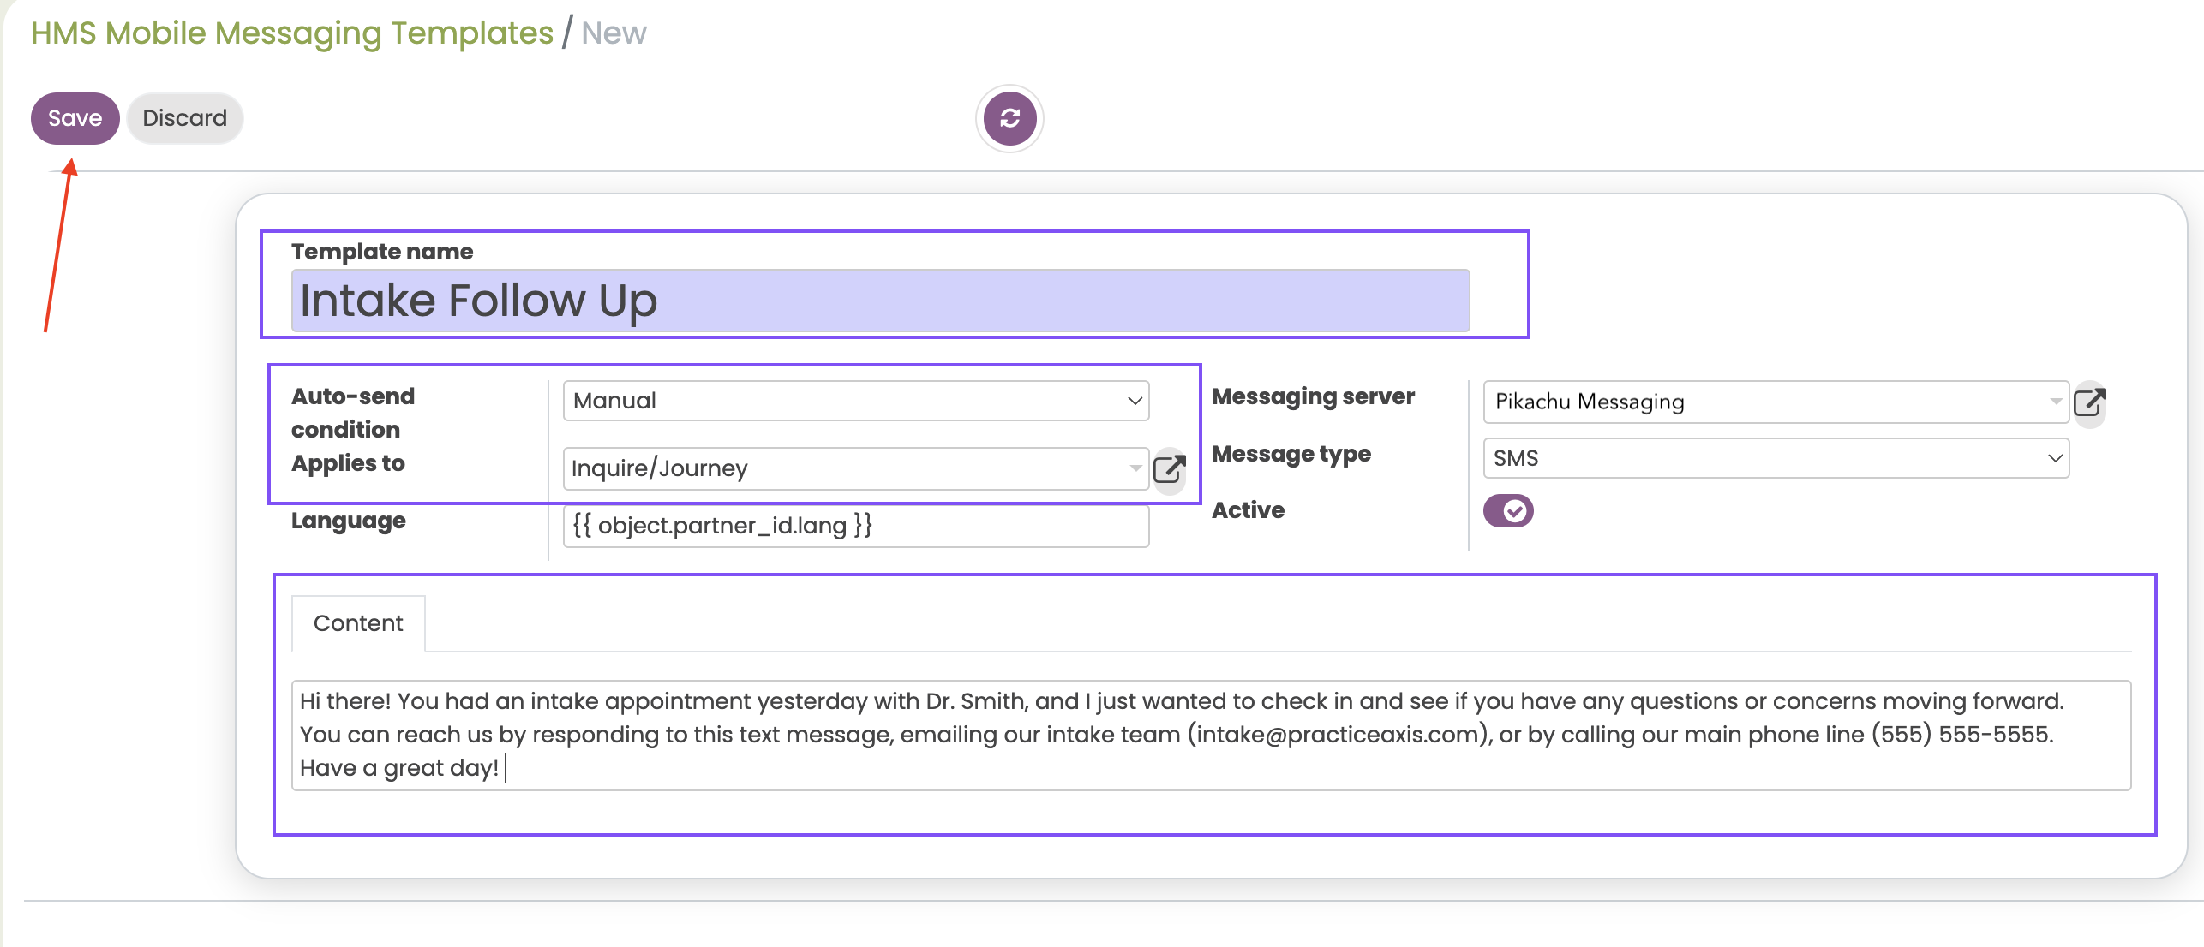Switch to the Content tab
The image size is (2204, 947).
(x=358, y=623)
